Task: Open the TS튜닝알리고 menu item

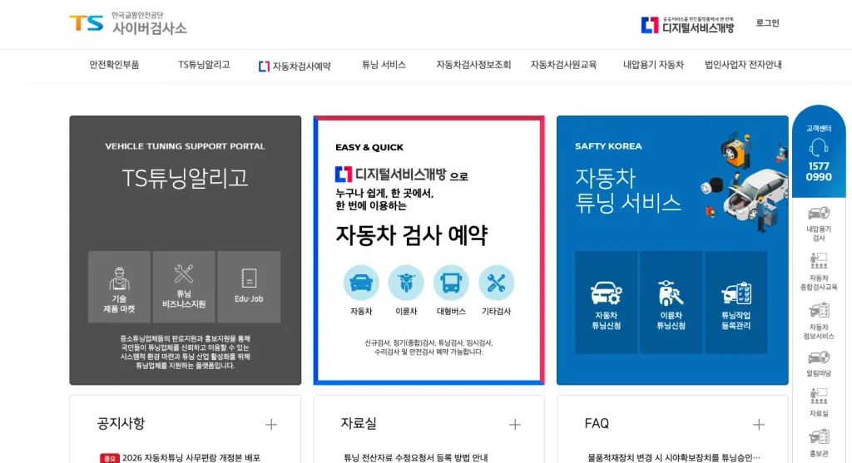Action: (x=205, y=65)
